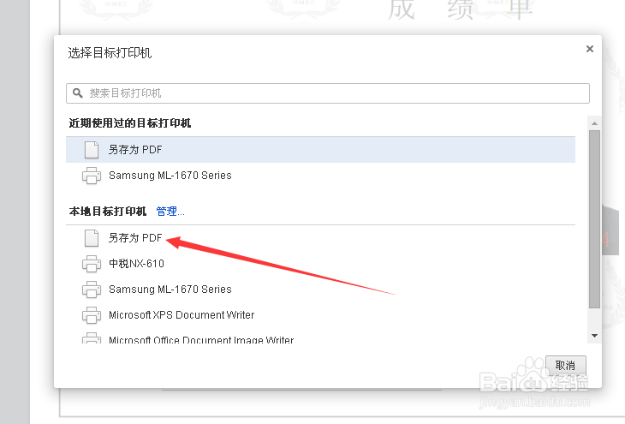
Task: Click the search magnifier icon
Action: (x=77, y=93)
